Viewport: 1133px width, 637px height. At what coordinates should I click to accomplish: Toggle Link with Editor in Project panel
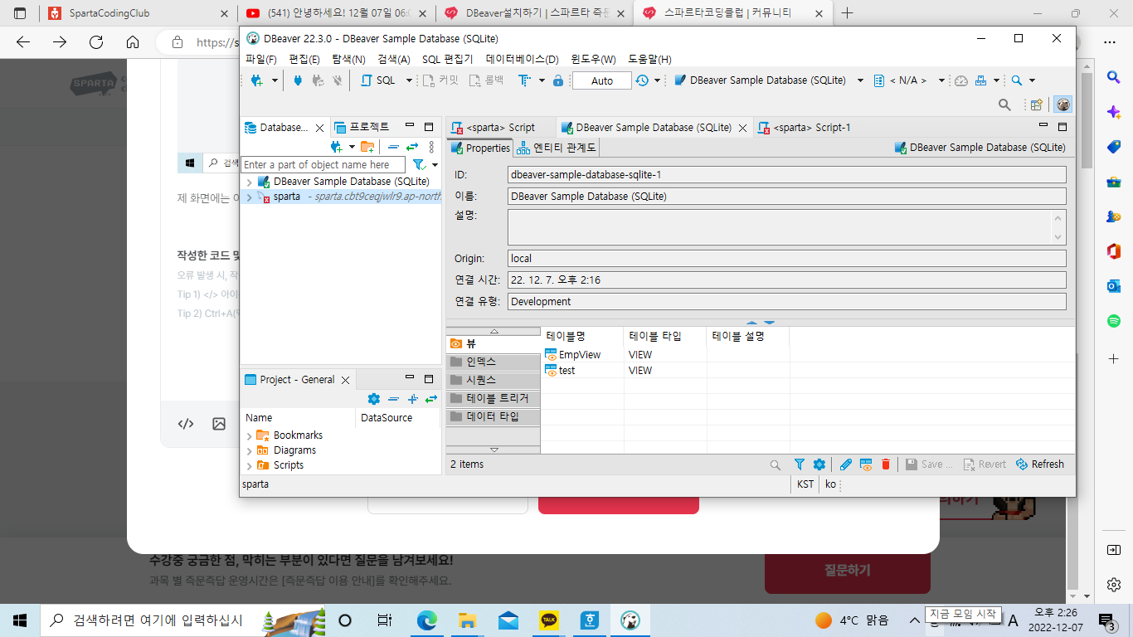[x=431, y=399]
